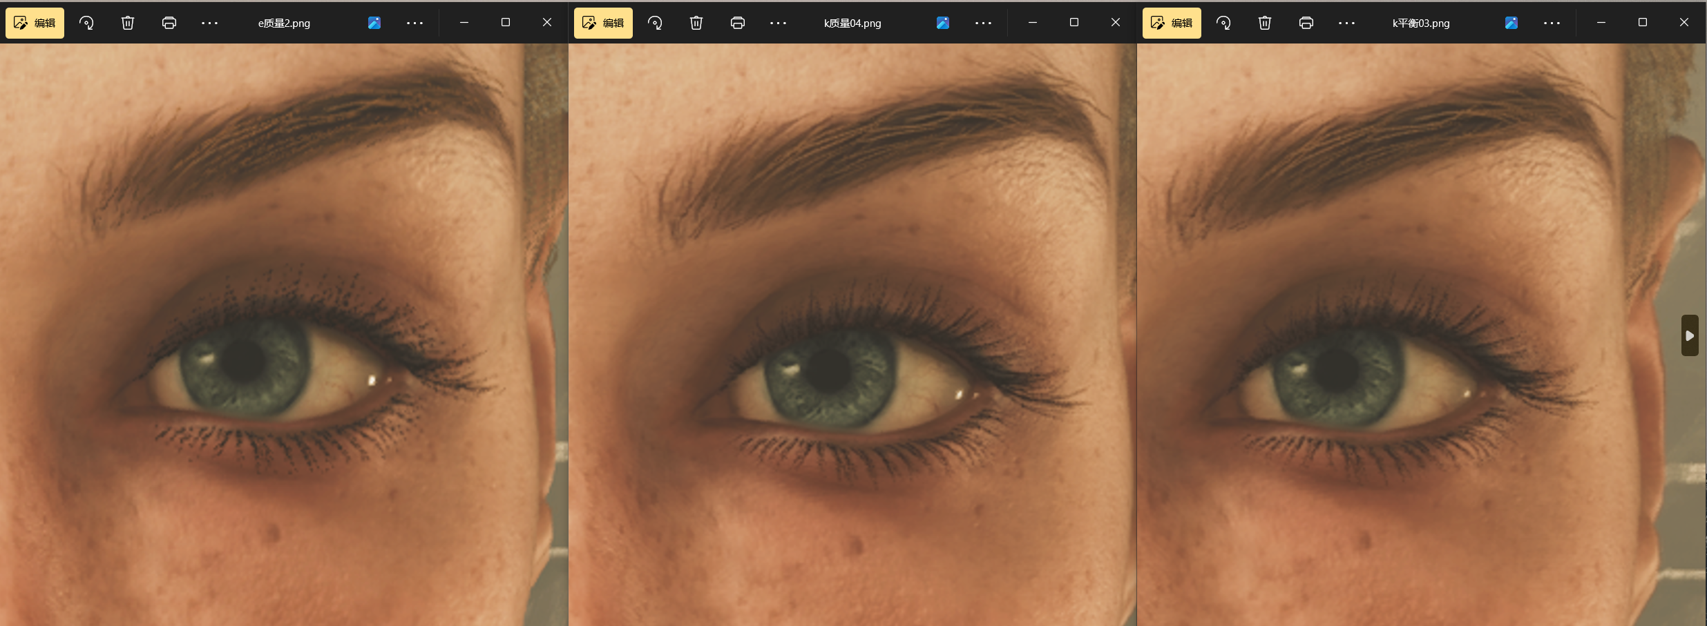This screenshot has height=626, width=1707.
Task: Delete the k平衡03.png image
Action: (1265, 23)
